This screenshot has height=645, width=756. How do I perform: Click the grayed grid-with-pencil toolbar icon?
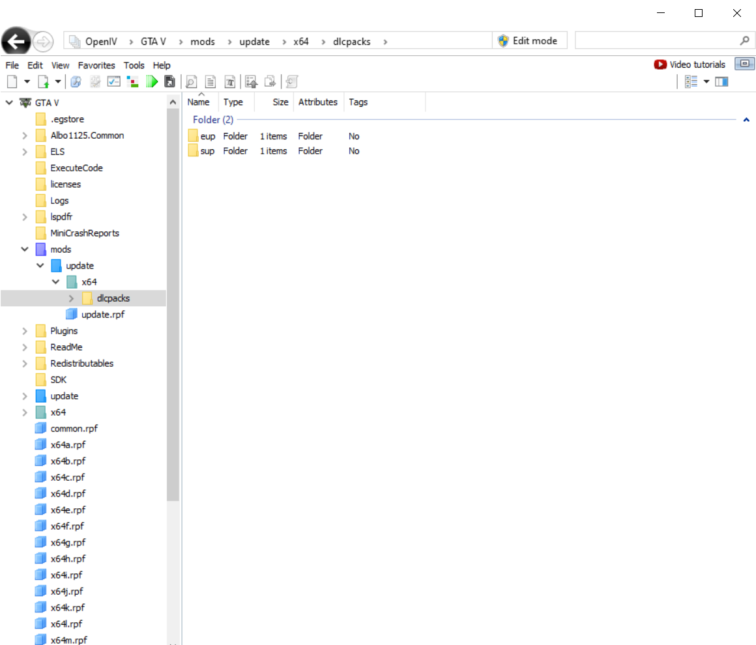click(95, 81)
